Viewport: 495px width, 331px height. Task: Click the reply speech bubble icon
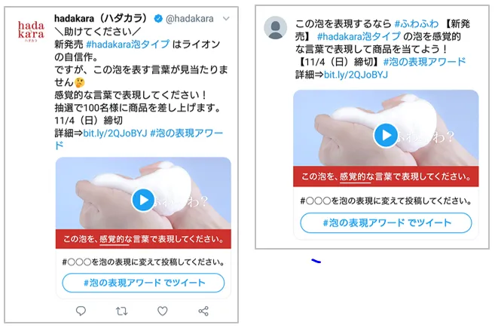tap(81, 311)
